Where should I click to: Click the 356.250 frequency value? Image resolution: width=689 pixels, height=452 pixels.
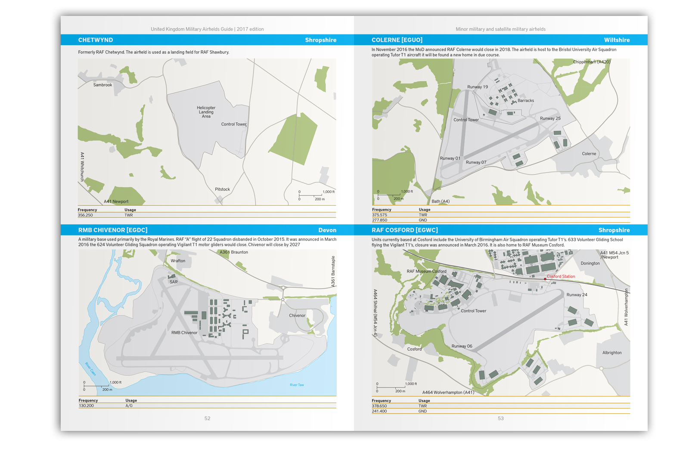coord(85,215)
